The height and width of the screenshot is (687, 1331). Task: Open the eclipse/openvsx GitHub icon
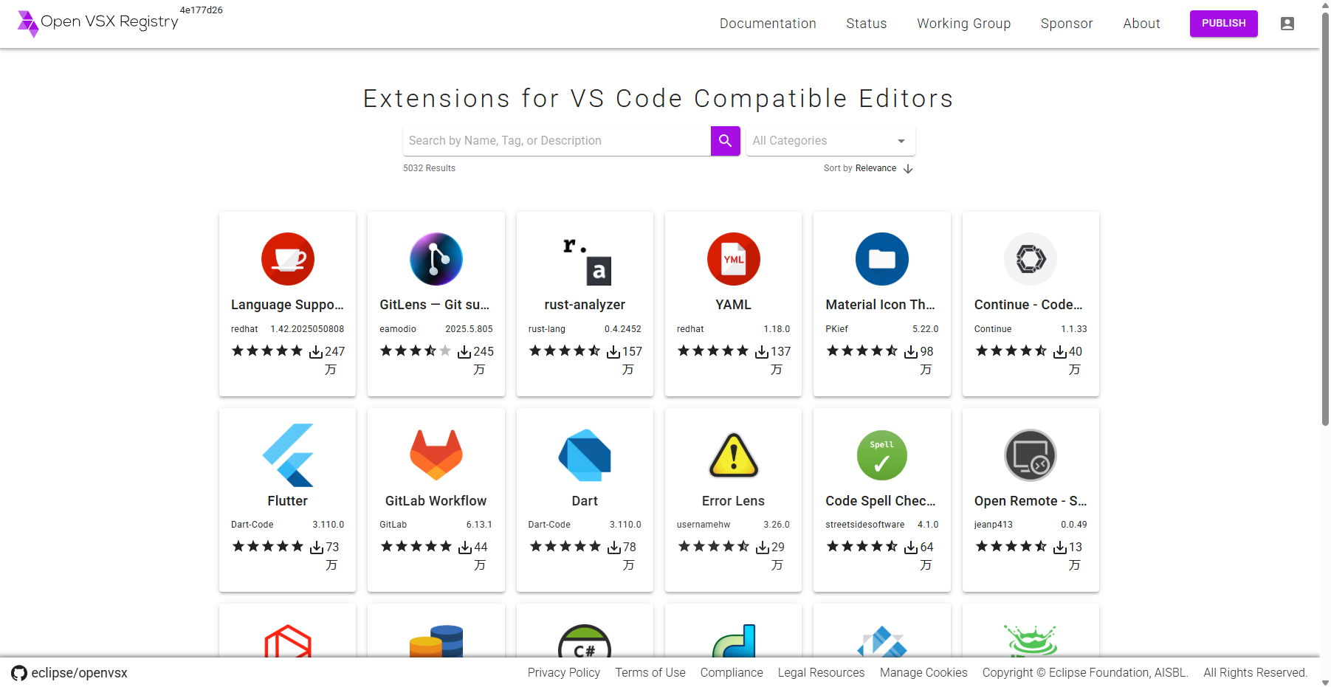coord(19,673)
